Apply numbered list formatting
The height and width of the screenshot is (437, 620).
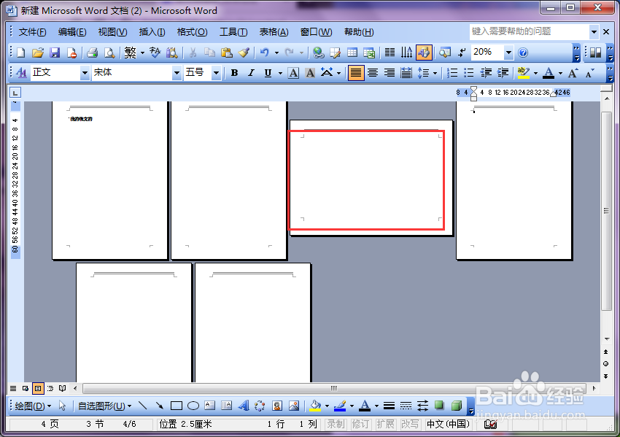point(452,73)
